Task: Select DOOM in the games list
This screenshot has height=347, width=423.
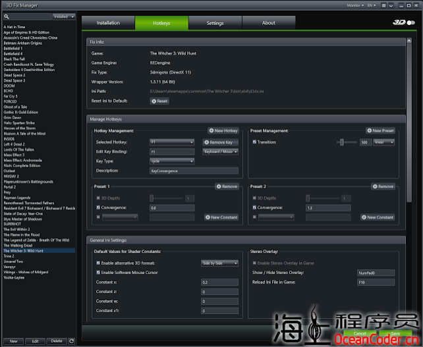Action: 9,86
